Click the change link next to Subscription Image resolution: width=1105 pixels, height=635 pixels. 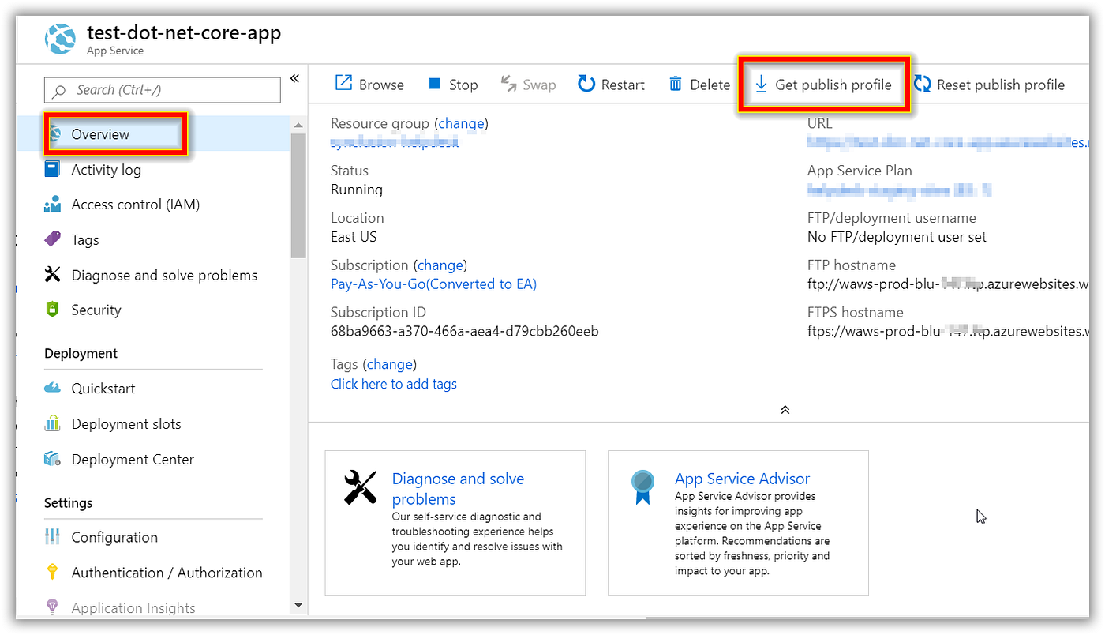pos(440,265)
